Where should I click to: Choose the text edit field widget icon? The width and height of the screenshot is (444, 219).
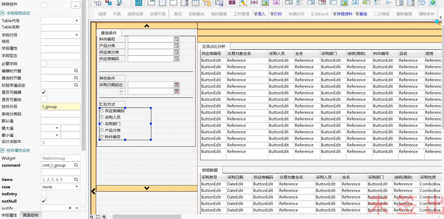point(333,3)
